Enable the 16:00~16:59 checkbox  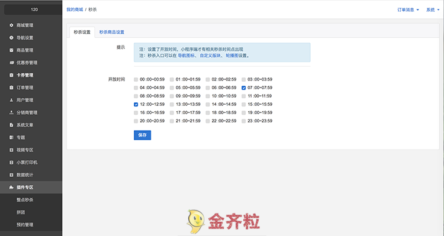point(136,112)
